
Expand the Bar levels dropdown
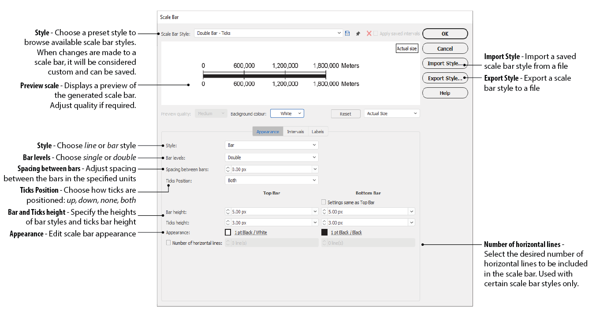coord(272,157)
